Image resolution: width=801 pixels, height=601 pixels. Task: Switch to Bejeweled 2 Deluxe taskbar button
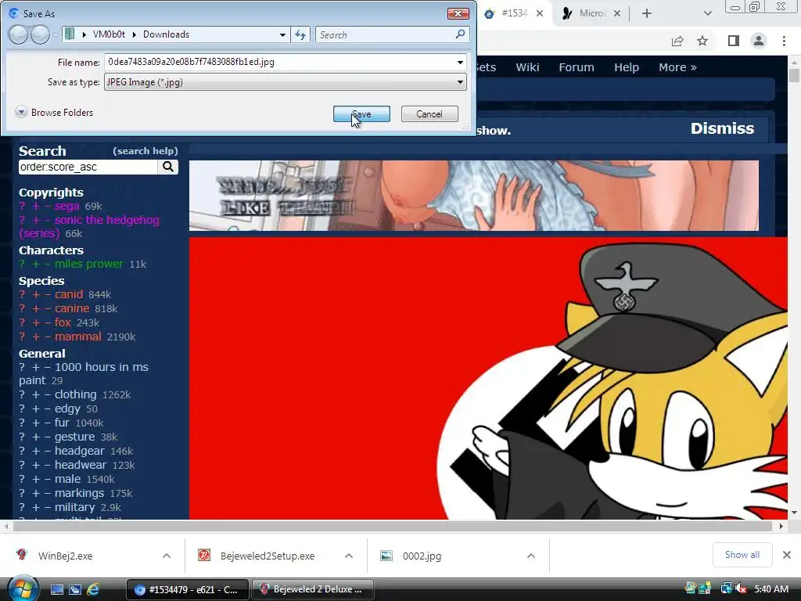point(313,589)
